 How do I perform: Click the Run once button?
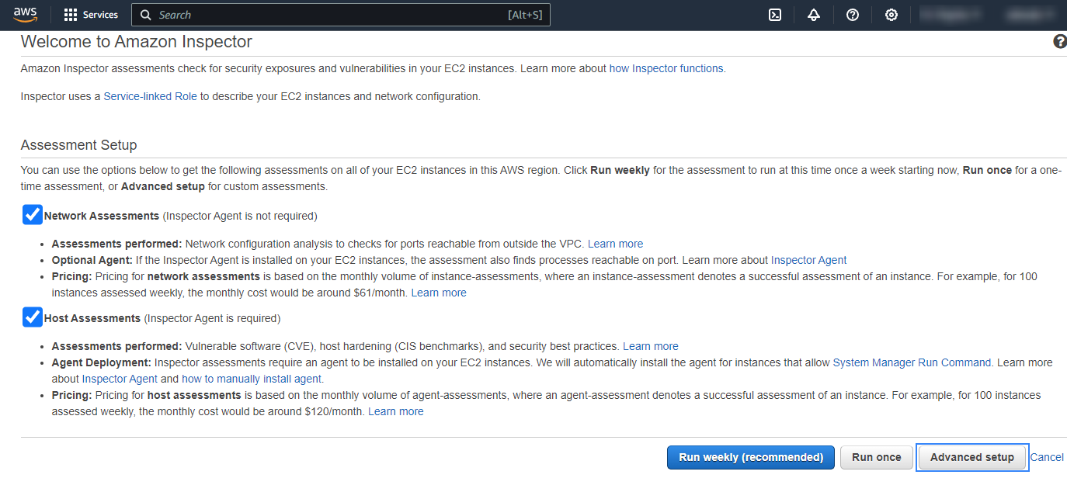876,457
